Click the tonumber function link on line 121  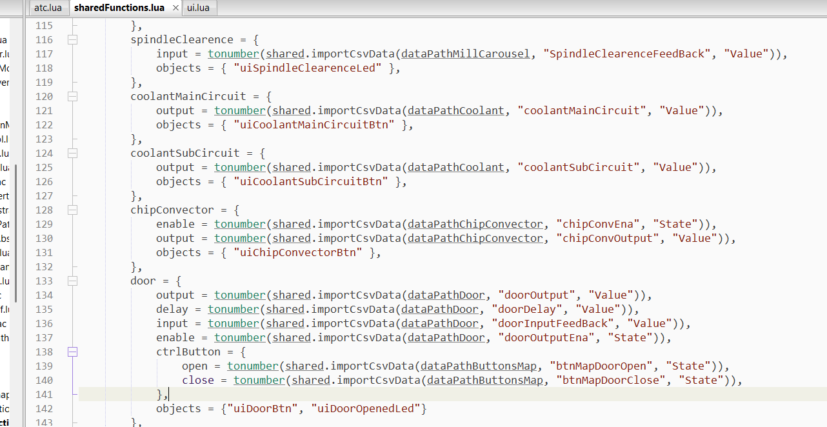click(240, 111)
